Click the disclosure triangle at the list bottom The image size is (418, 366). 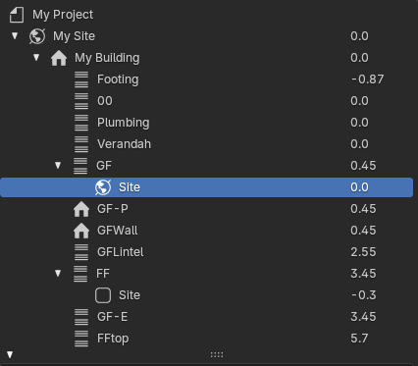pyautogui.click(x=10, y=354)
